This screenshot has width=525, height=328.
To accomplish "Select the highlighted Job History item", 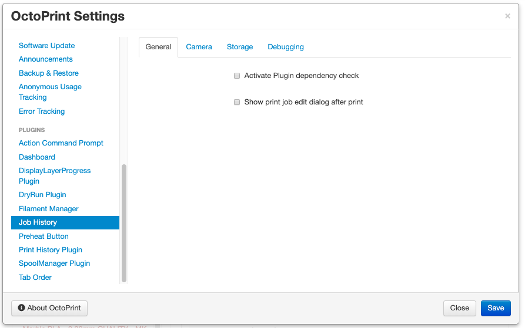I will pos(65,222).
